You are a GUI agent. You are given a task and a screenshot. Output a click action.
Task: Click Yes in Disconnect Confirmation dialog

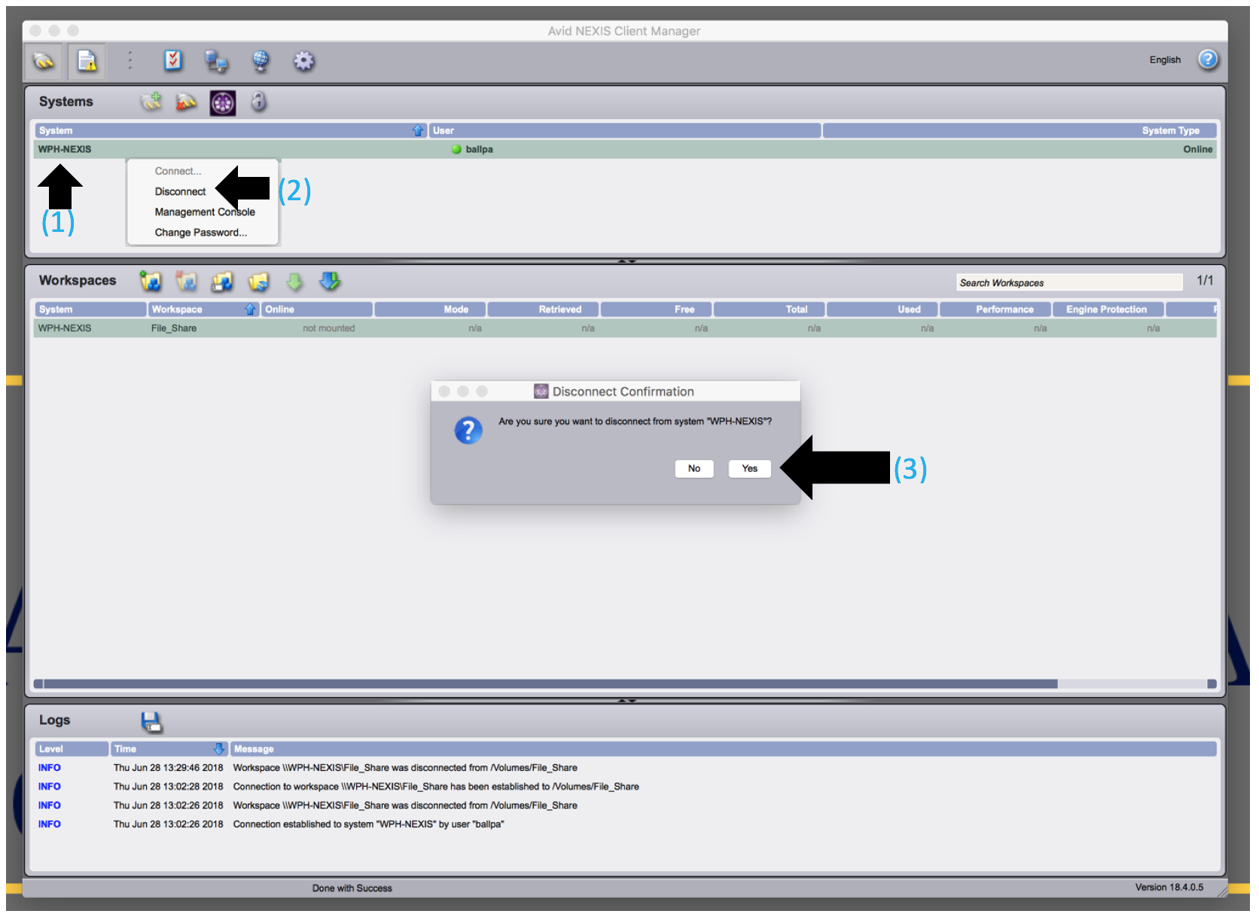point(749,468)
